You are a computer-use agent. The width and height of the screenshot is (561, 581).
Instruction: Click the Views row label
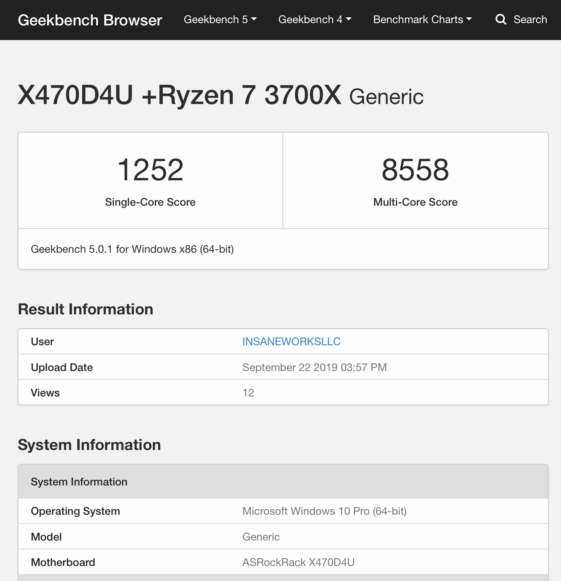(x=45, y=393)
